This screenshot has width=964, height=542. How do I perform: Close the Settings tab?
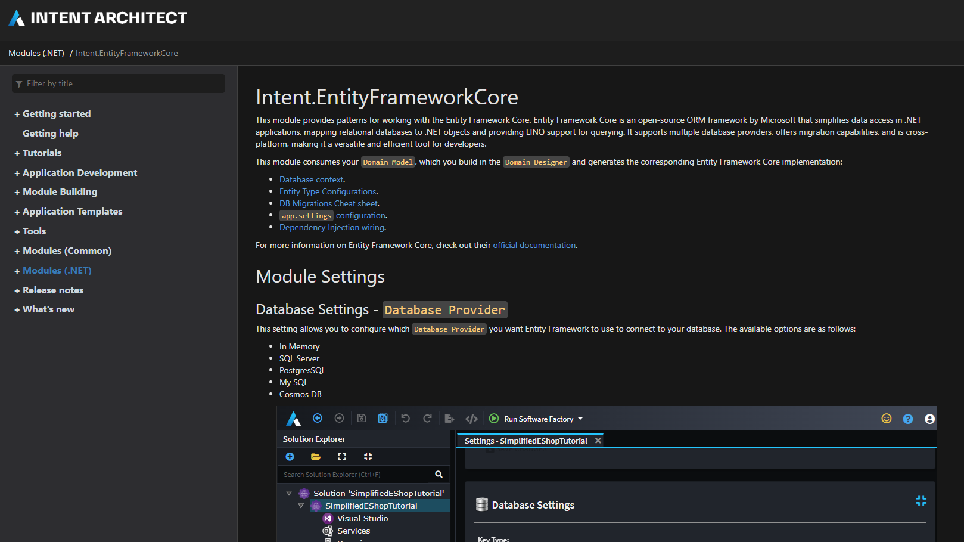598,441
